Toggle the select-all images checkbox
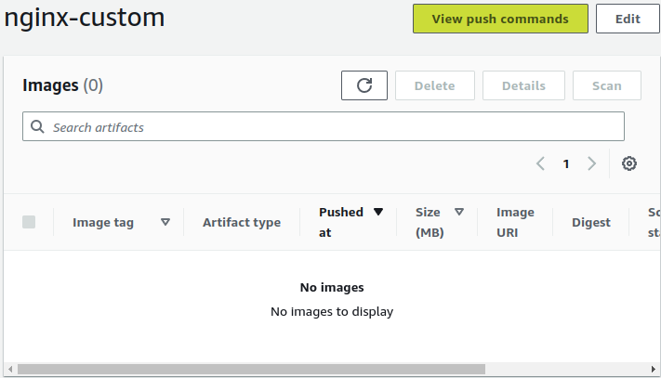Image resolution: width=661 pixels, height=378 pixels. [x=29, y=222]
